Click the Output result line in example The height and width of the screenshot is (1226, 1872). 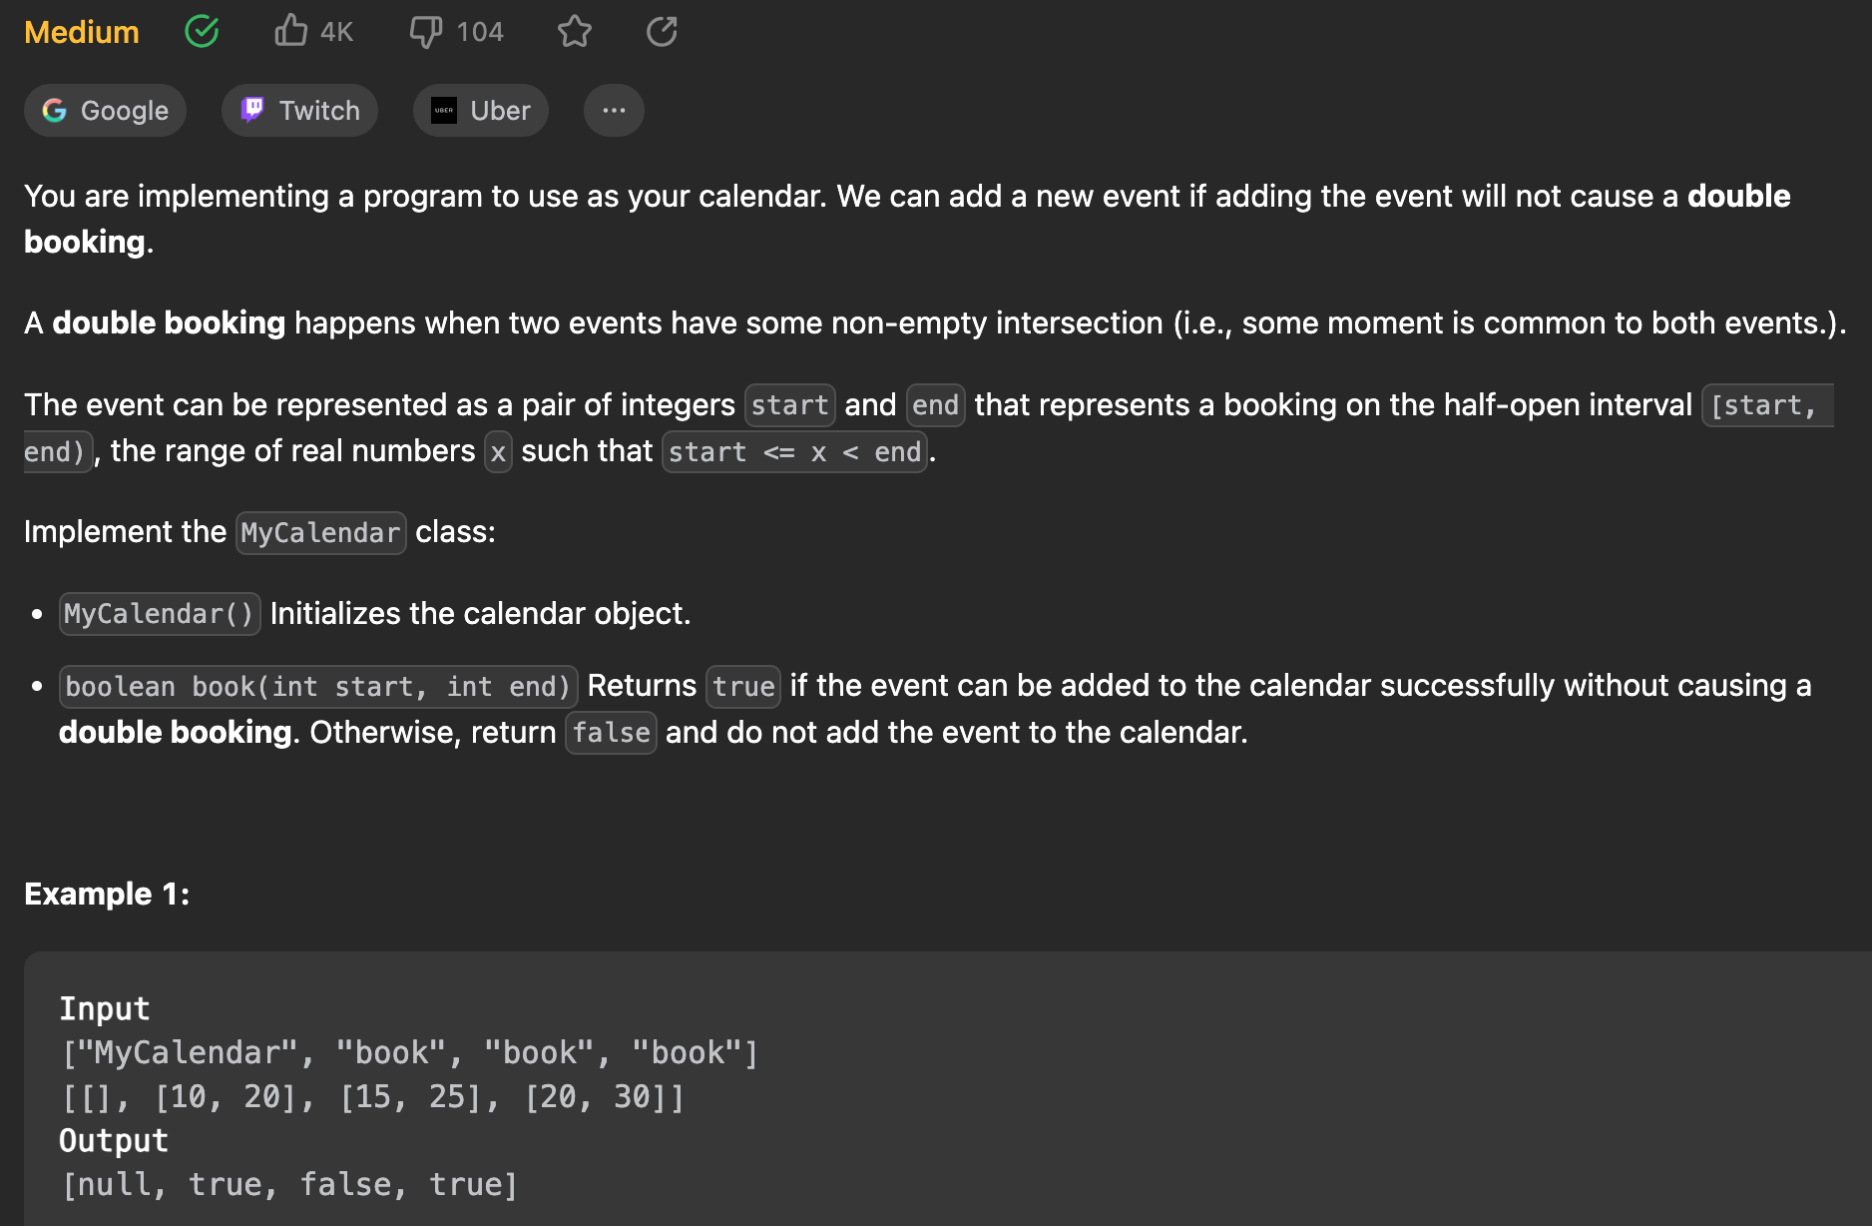click(x=289, y=1184)
